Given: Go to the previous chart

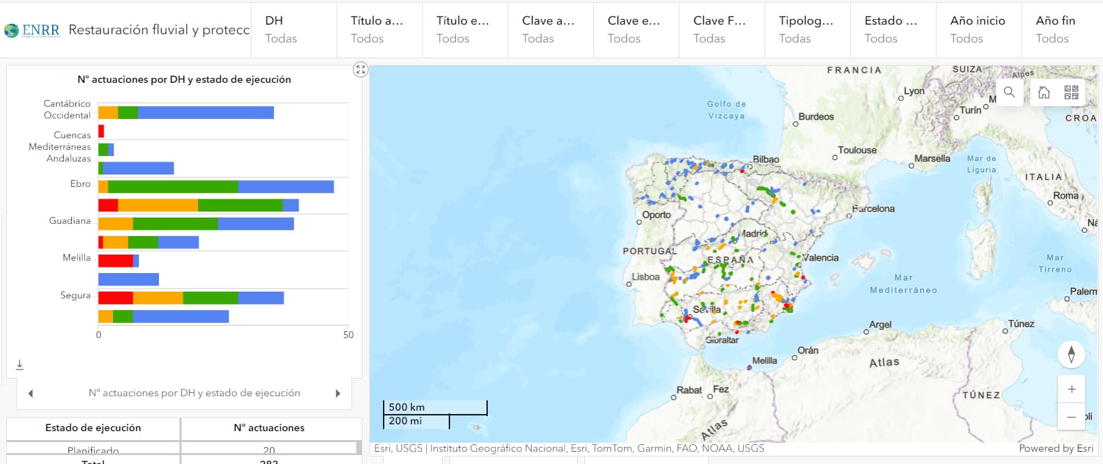Looking at the screenshot, I should (31, 394).
